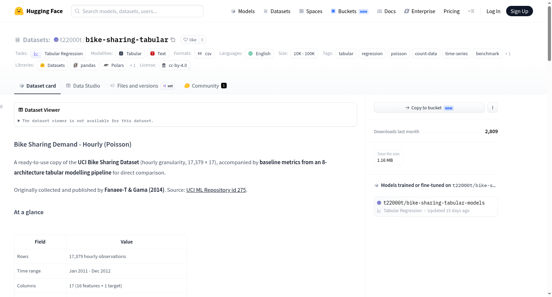The width and height of the screenshot is (552, 297).
Task: Click the Datasets library tag
Action: (x=52, y=65)
